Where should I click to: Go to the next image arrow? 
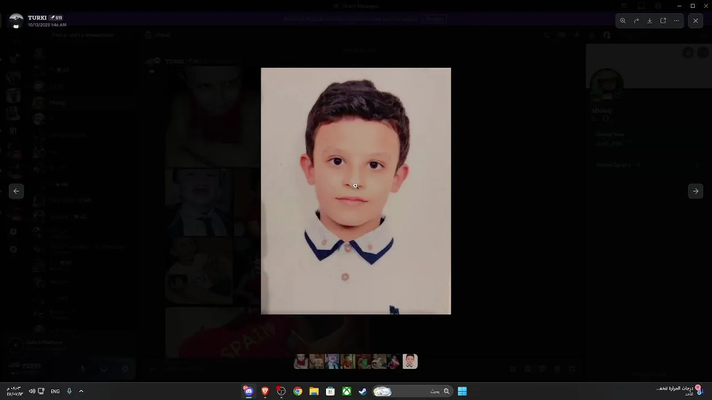695,191
